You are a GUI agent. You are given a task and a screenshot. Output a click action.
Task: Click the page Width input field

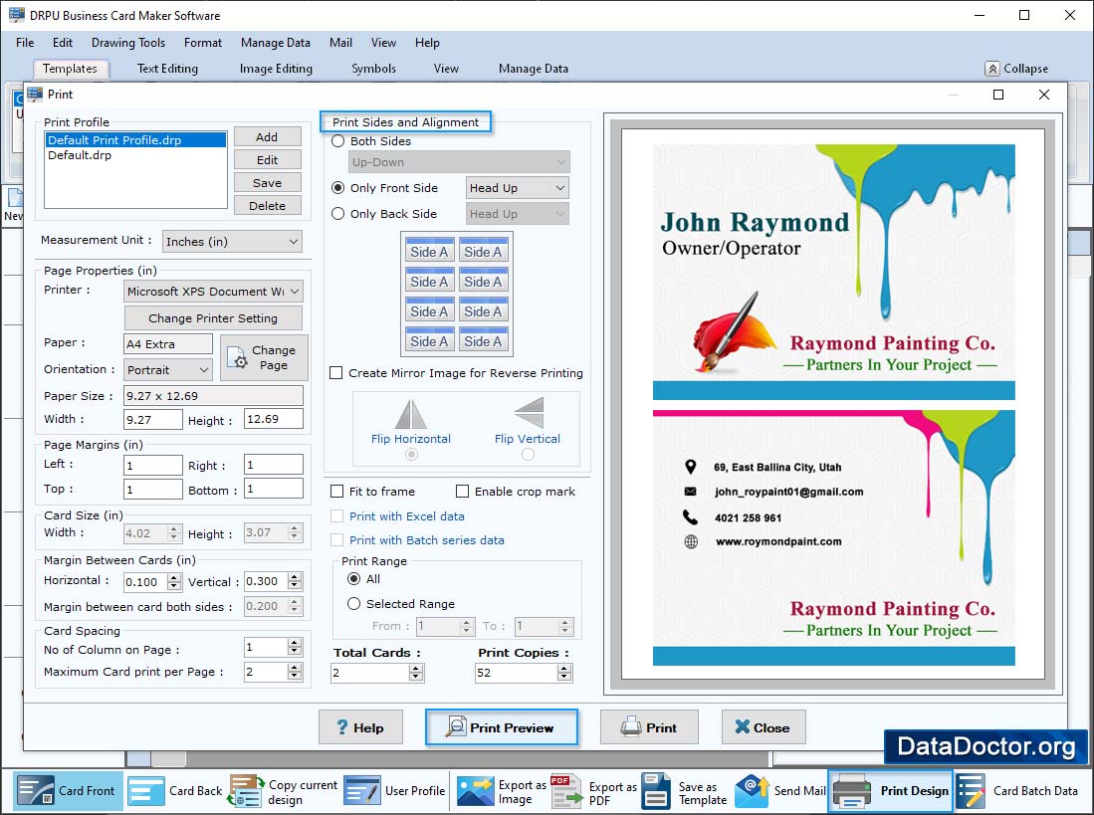click(152, 420)
